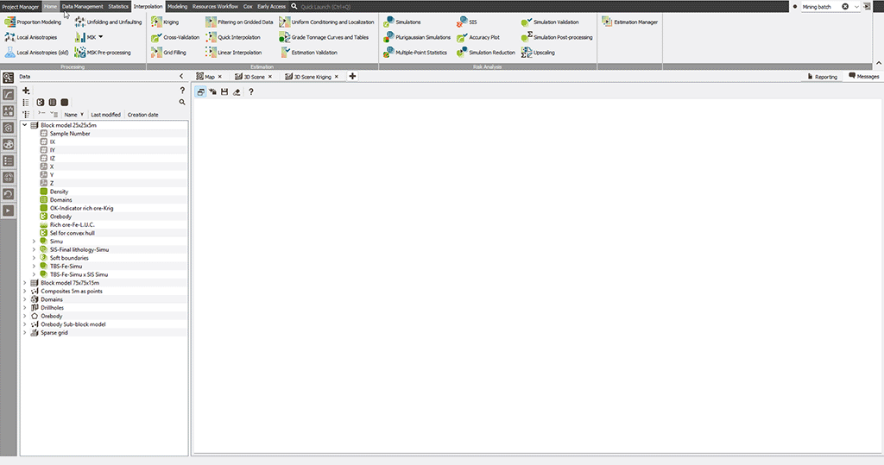Open MIK Pre-processing
Viewport: 884px width, 465px height.
point(103,53)
